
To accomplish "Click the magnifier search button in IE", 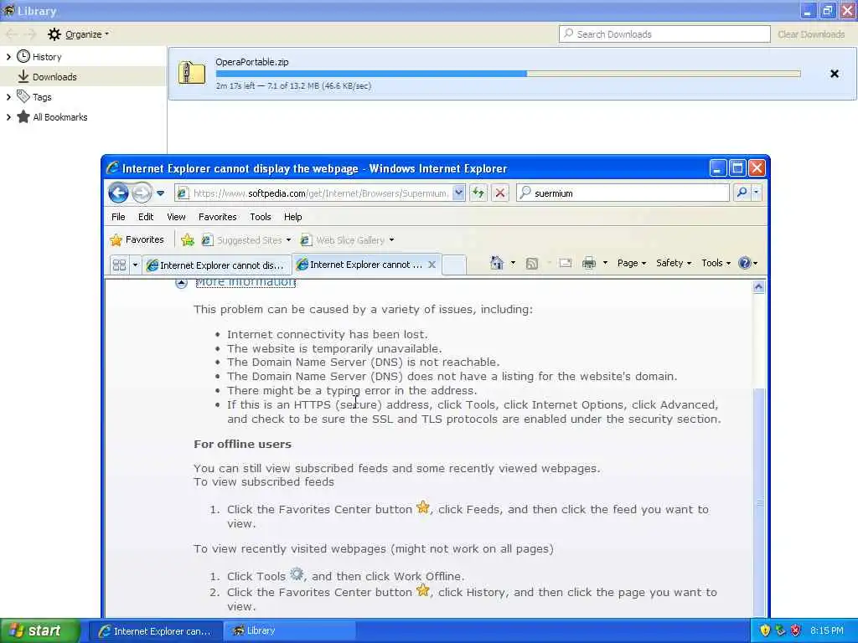I will coord(742,193).
